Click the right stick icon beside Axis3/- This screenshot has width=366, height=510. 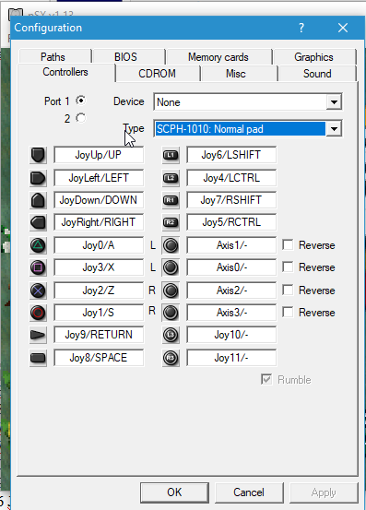[x=171, y=313]
